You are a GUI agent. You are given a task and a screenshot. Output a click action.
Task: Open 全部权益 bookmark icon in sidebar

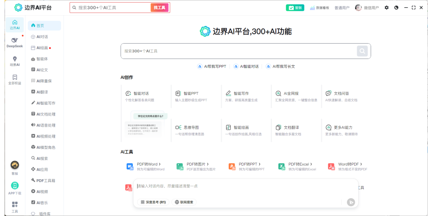pos(15,77)
